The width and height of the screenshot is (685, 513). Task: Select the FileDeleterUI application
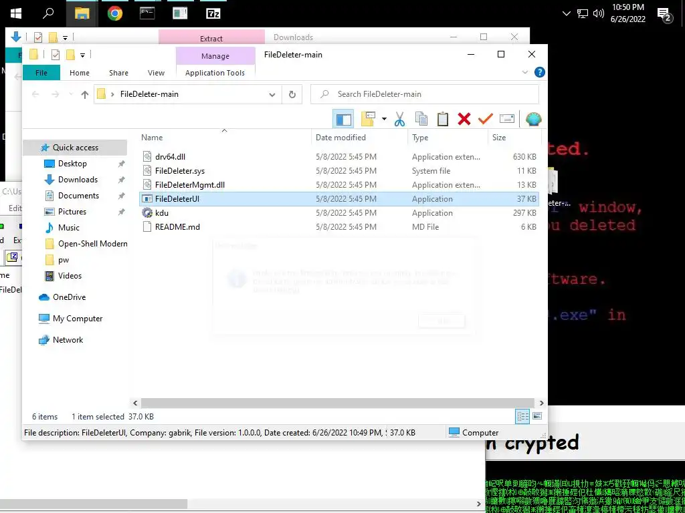tap(339, 199)
